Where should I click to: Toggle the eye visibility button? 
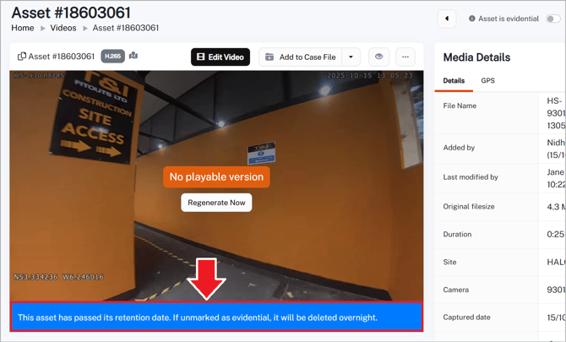pyautogui.click(x=378, y=57)
